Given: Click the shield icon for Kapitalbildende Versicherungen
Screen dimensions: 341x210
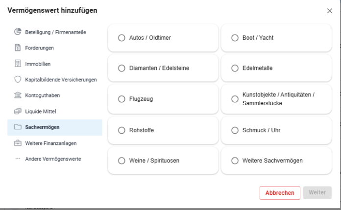Looking at the screenshot, I should [x=18, y=79].
